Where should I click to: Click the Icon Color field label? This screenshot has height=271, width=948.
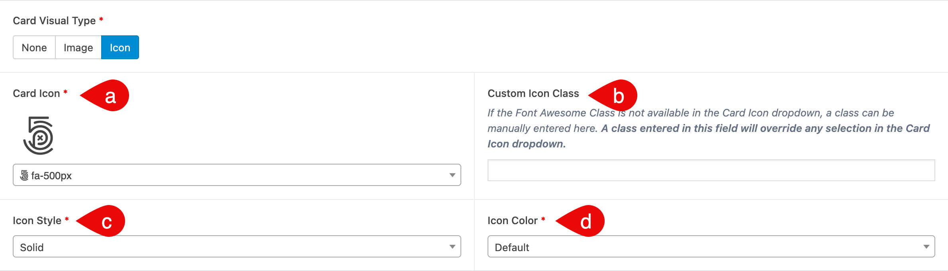(512, 221)
